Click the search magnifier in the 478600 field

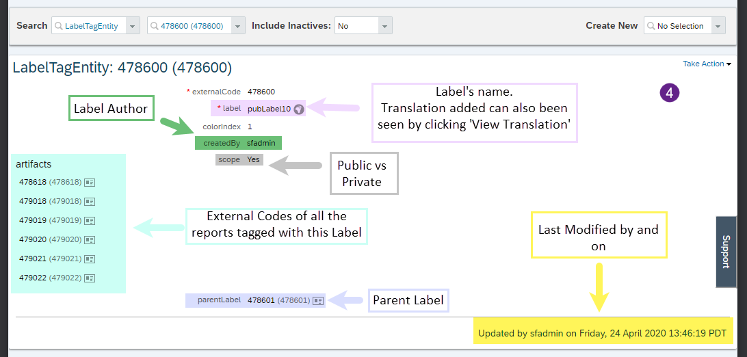pyautogui.click(x=155, y=26)
